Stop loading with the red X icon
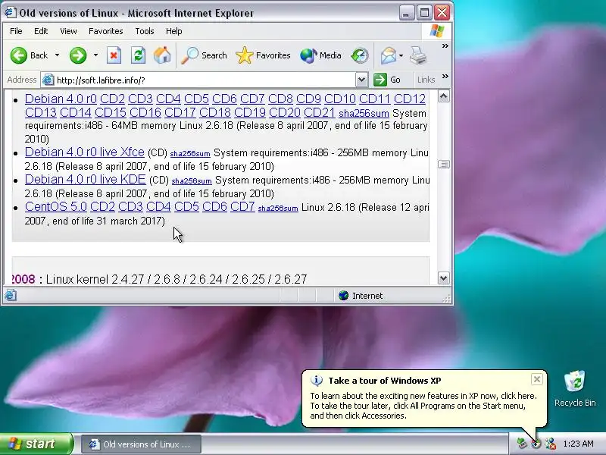Screen dimensions: 606x455 [x=114, y=55]
